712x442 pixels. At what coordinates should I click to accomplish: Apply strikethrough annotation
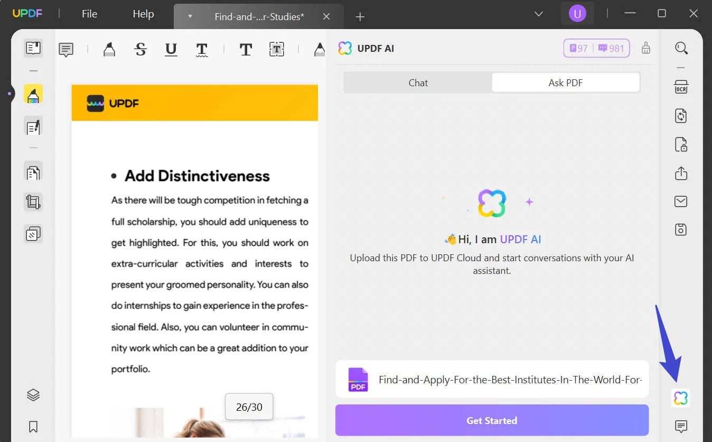140,49
